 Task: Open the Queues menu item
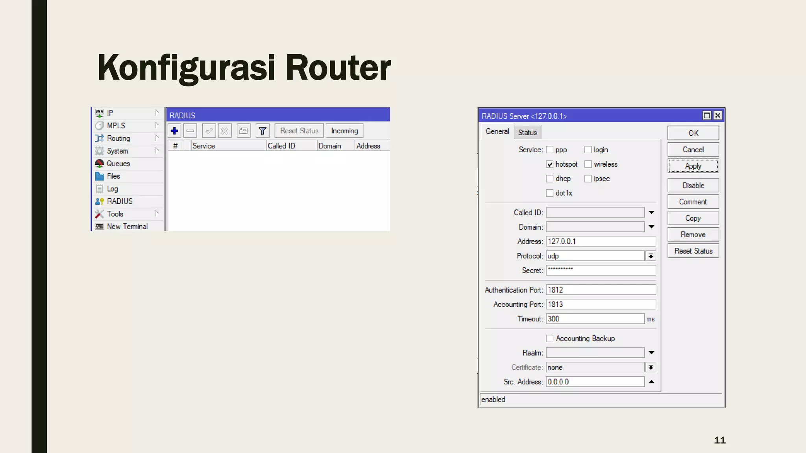click(x=118, y=164)
